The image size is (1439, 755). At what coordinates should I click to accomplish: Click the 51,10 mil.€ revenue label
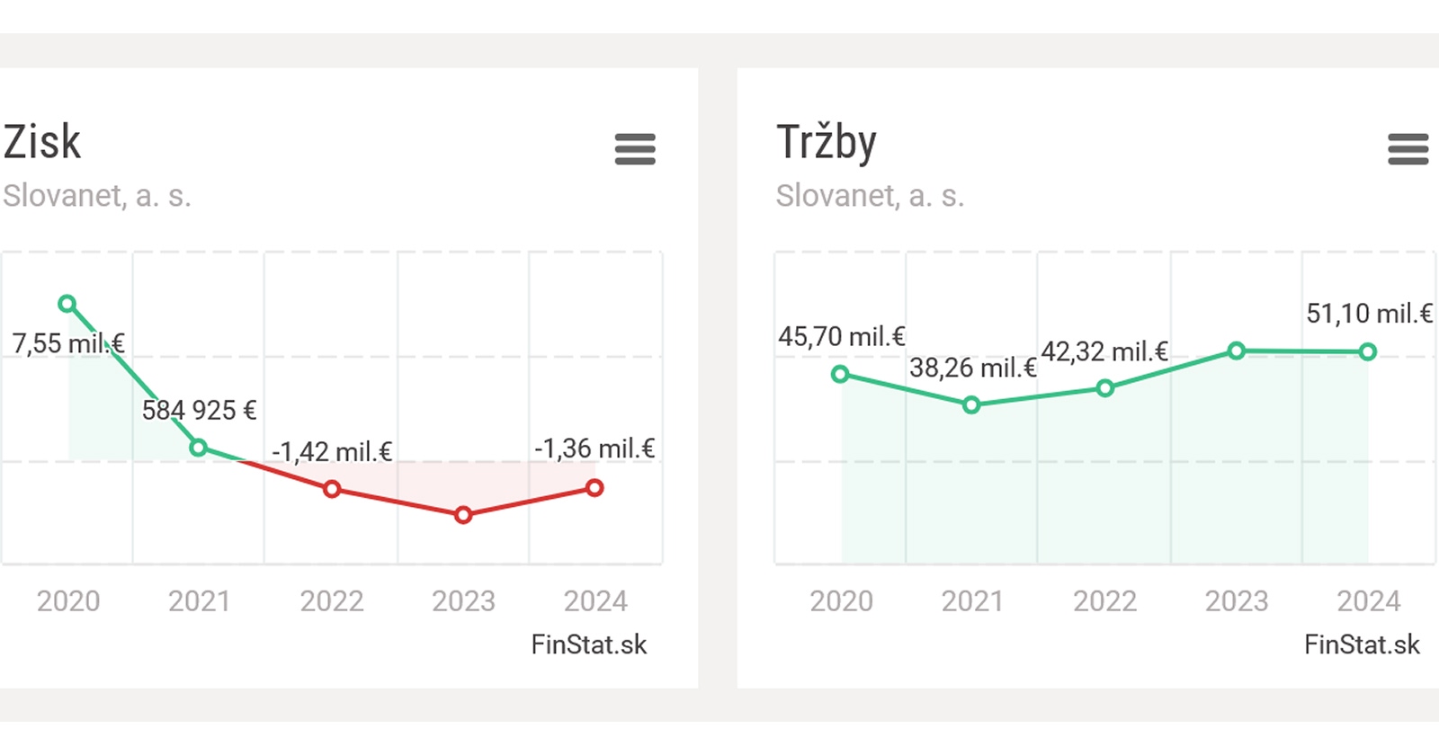1369,314
